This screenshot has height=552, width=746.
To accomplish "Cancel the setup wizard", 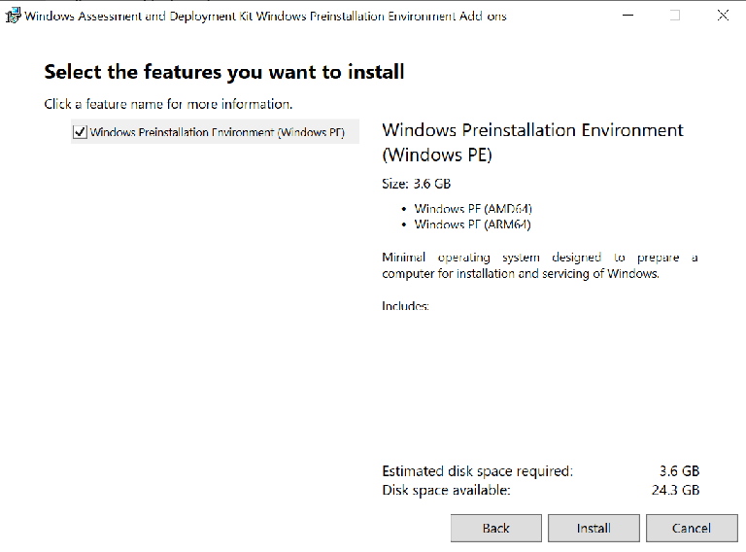I will (692, 529).
